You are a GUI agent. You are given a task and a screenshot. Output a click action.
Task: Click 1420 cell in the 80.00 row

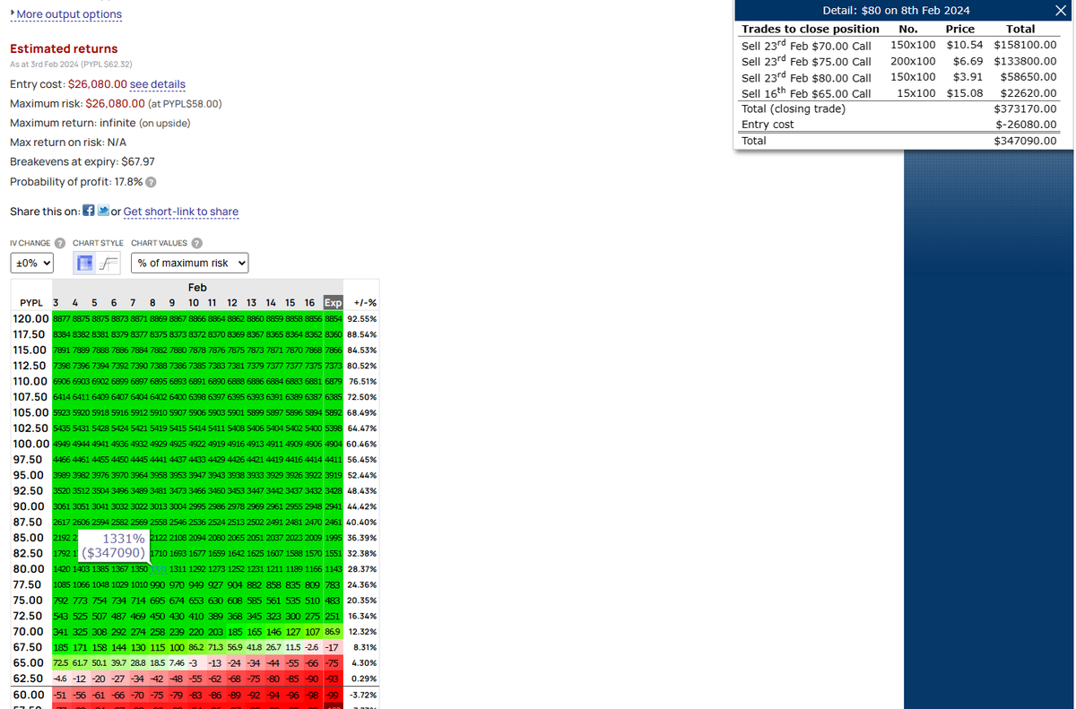coord(62,569)
